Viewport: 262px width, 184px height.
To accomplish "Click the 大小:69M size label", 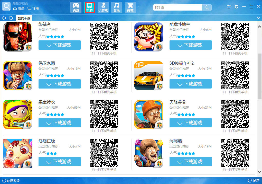I will point(74,108).
